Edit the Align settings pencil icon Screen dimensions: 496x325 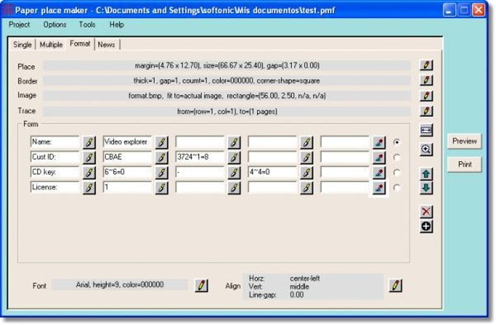395,286
